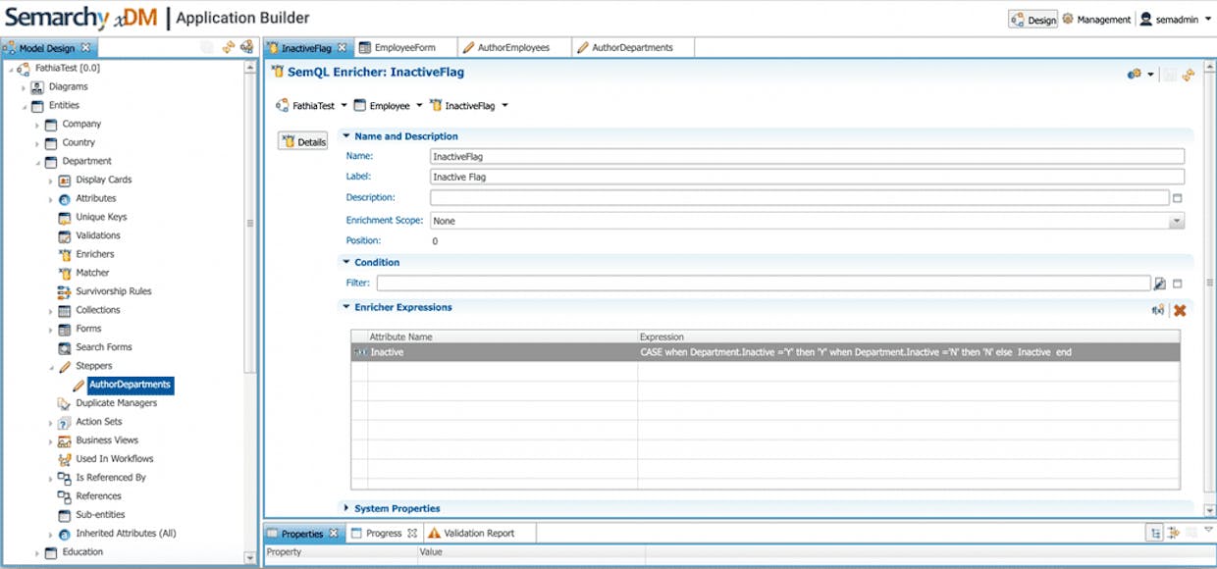Click in the Name input field
The width and height of the screenshot is (1217, 569).
click(807, 156)
